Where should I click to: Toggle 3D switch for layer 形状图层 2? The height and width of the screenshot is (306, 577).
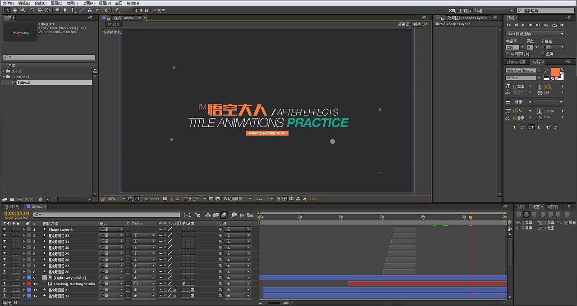click(192, 290)
